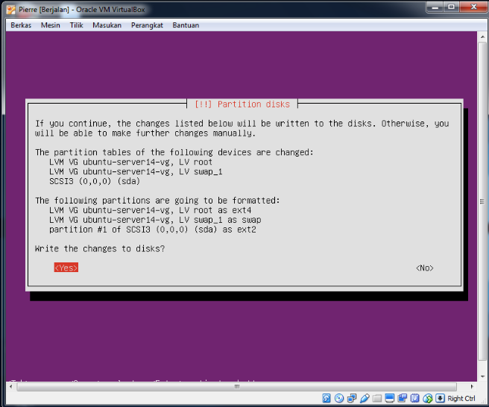Open the Bantuan menu
Image resolution: width=489 pixels, height=407 pixels.
[x=186, y=25]
